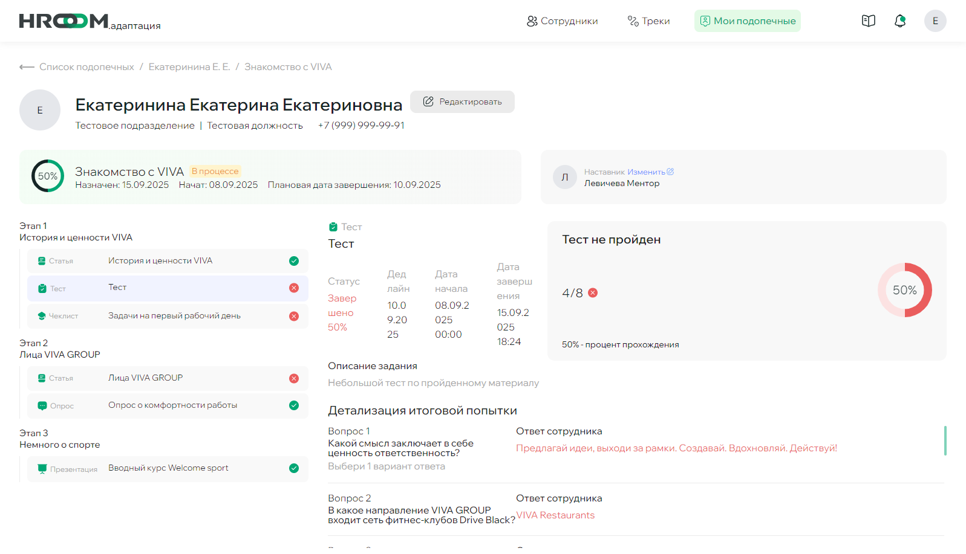
Task: Click the back arrow before Список подопечных
Action: pyautogui.click(x=27, y=67)
